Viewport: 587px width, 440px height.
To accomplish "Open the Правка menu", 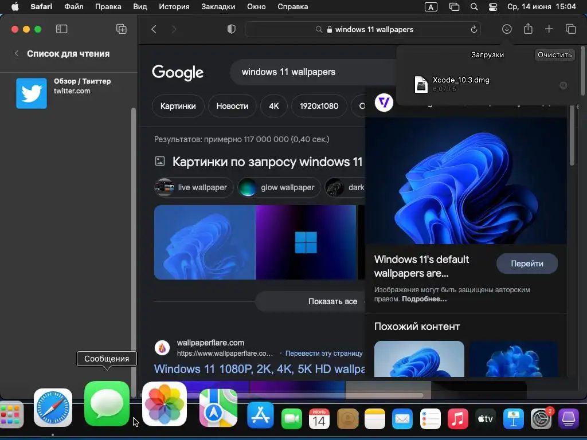I will pyautogui.click(x=108, y=7).
